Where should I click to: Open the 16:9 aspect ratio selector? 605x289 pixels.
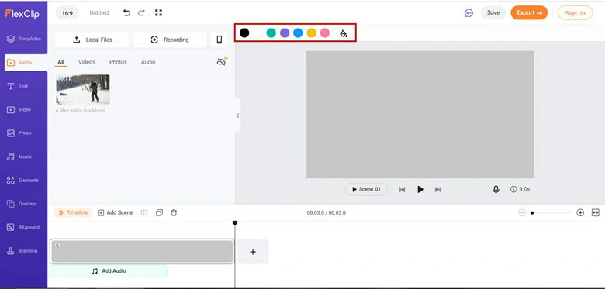click(67, 13)
